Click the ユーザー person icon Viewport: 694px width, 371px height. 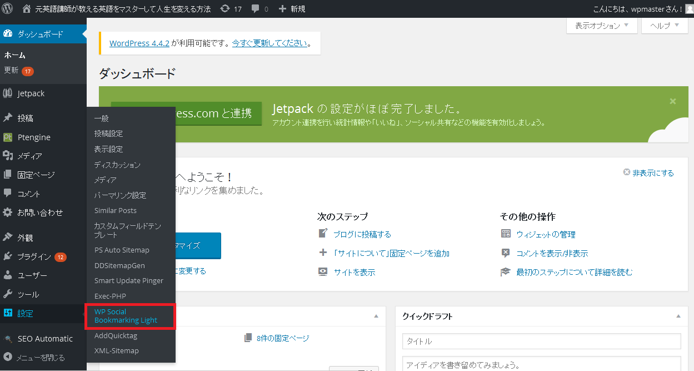point(8,275)
